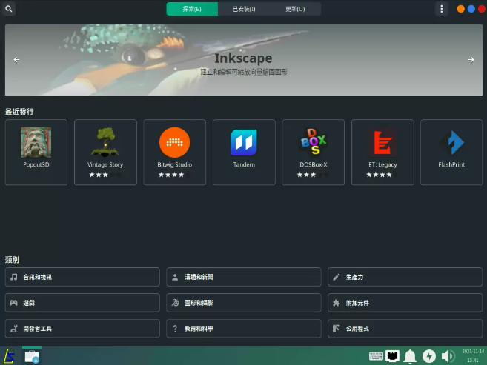Switch to the 已安裝(I) installed tab
487x365 pixels.
pyautogui.click(x=244, y=9)
